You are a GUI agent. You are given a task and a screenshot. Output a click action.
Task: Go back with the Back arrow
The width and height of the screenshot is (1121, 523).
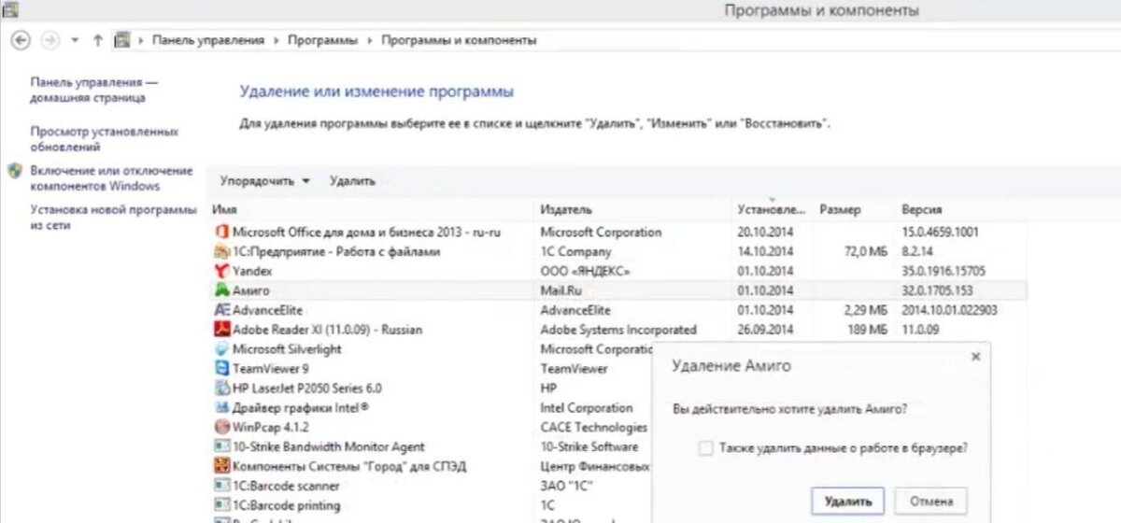click(x=21, y=40)
